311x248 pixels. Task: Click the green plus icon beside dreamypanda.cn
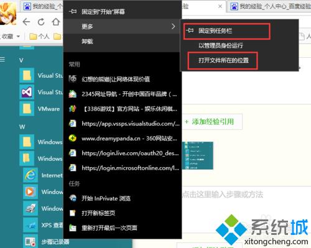pyautogui.click(x=73, y=138)
